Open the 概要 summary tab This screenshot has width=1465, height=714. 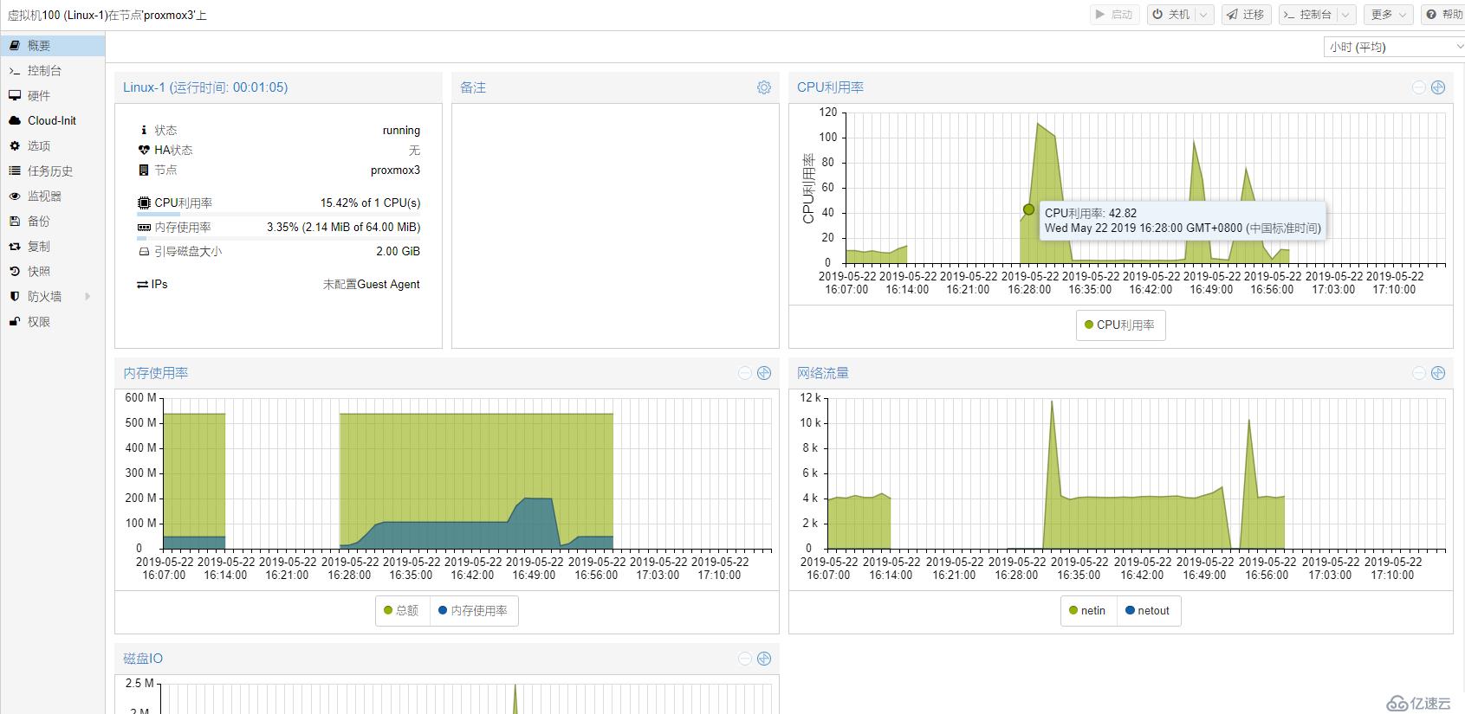[52, 45]
